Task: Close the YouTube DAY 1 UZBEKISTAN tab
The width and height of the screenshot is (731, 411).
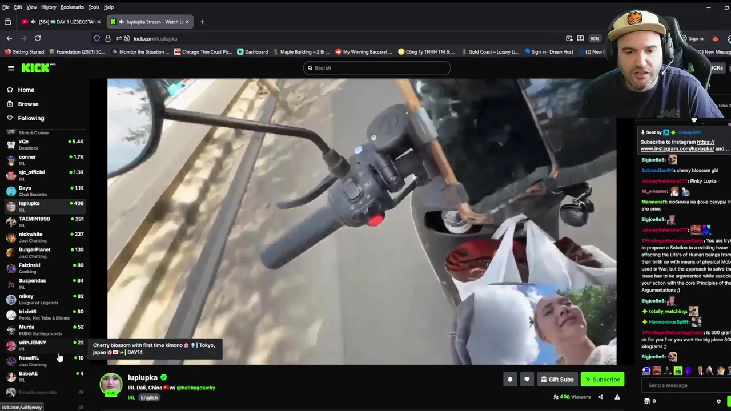Action: (x=98, y=22)
